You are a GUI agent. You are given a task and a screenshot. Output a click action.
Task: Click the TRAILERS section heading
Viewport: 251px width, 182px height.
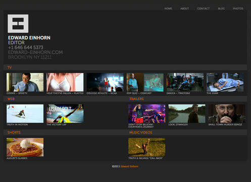tap(136, 99)
